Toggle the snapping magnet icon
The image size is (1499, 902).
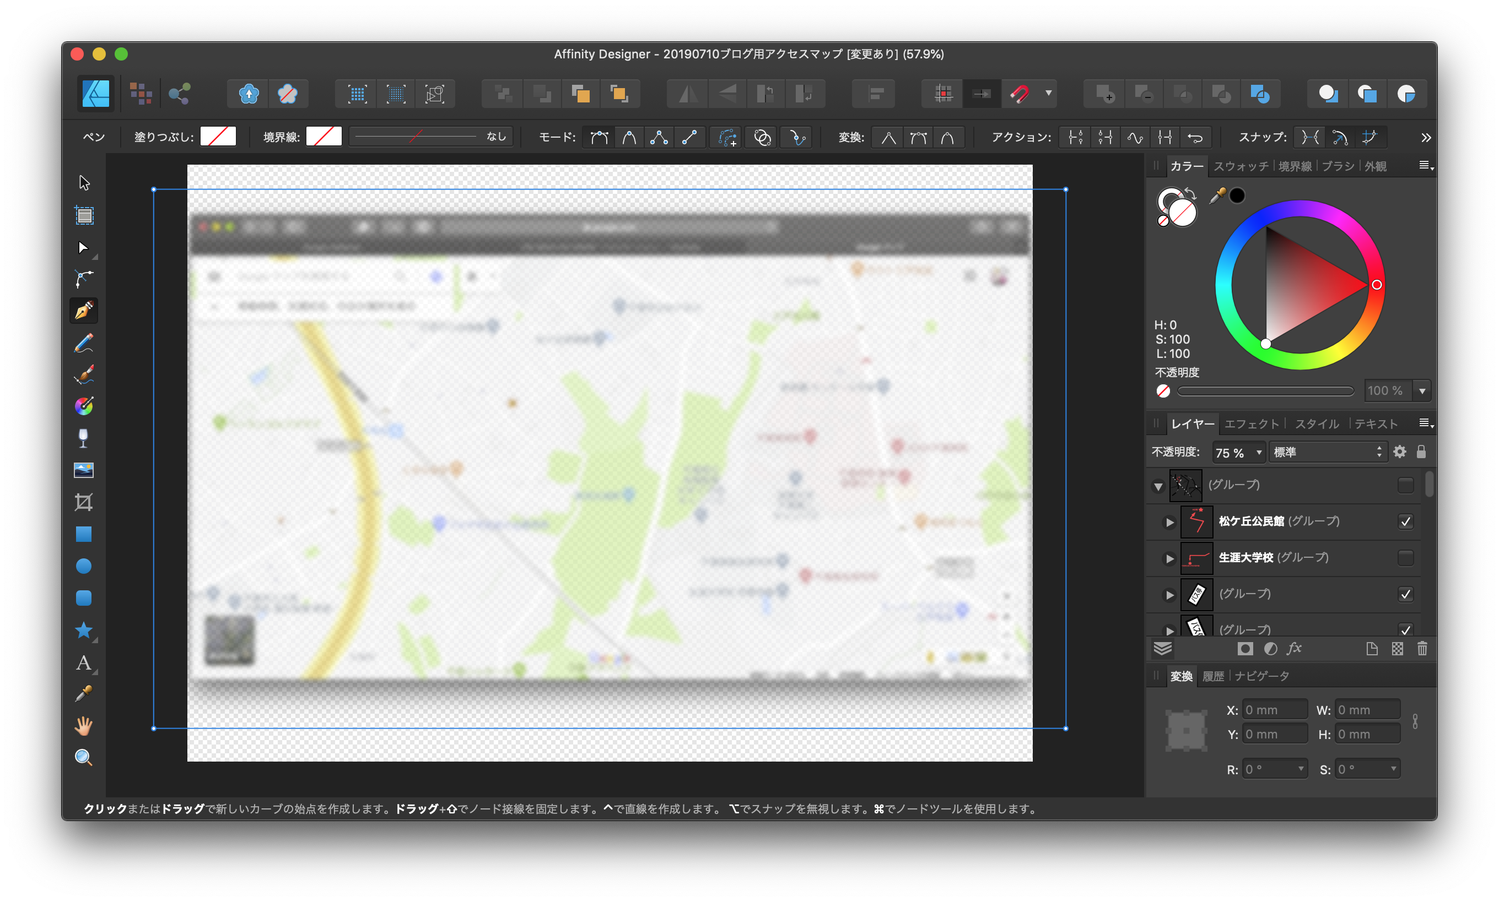coord(1020,94)
